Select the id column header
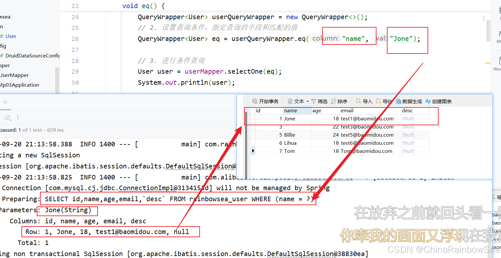Screen dimensions: 501x258 pyautogui.click(x=269, y=111)
